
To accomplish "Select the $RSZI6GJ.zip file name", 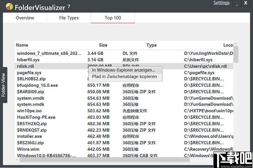I will click(x=30, y=143).
